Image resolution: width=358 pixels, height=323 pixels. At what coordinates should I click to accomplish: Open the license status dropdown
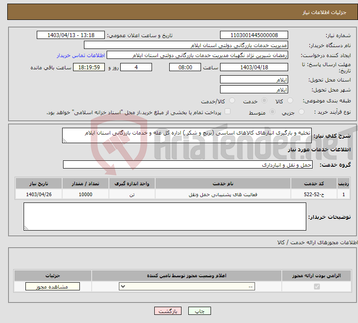click(187, 286)
